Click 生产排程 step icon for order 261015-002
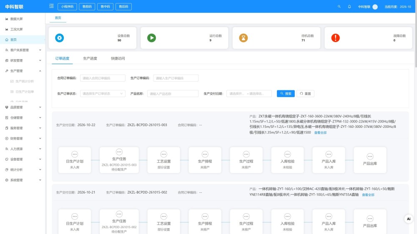Screen dimensions: 417x234 pyautogui.click(x=205, y=217)
